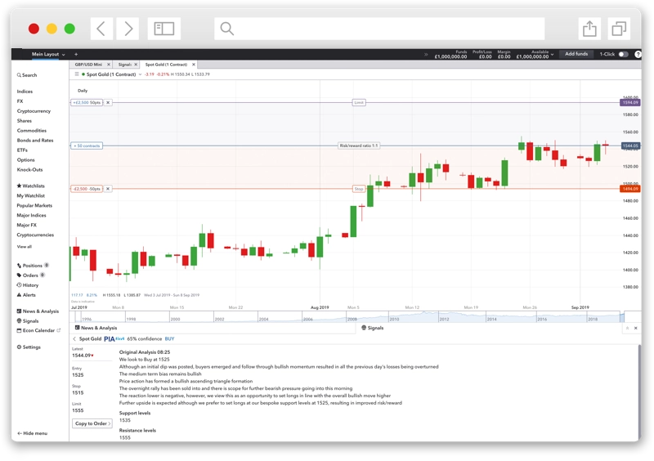Select the Spot Gold (1 Contract) tab
The width and height of the screenshot is (654, 461).
click(x=166, y=65)
